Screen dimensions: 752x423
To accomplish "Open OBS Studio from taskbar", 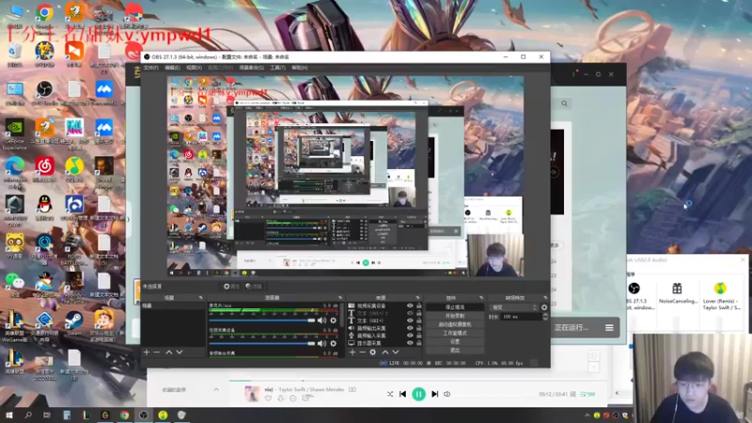I will (144, 415).
